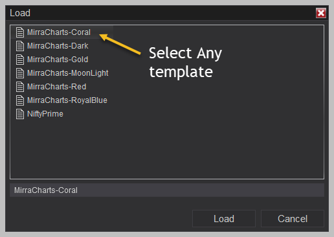Select the MirraCharts-Dark template text
The image size is (334, 237).
tap(58, 46)
